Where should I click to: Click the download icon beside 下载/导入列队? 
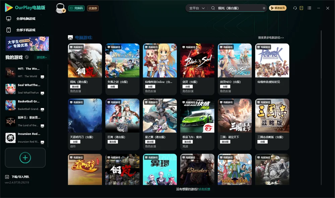tap(7, 177)
